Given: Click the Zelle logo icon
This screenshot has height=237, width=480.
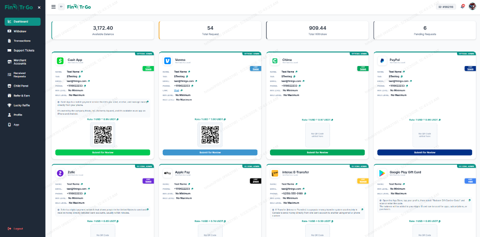Looking at the screenshot, I should (x=60, y=173).
